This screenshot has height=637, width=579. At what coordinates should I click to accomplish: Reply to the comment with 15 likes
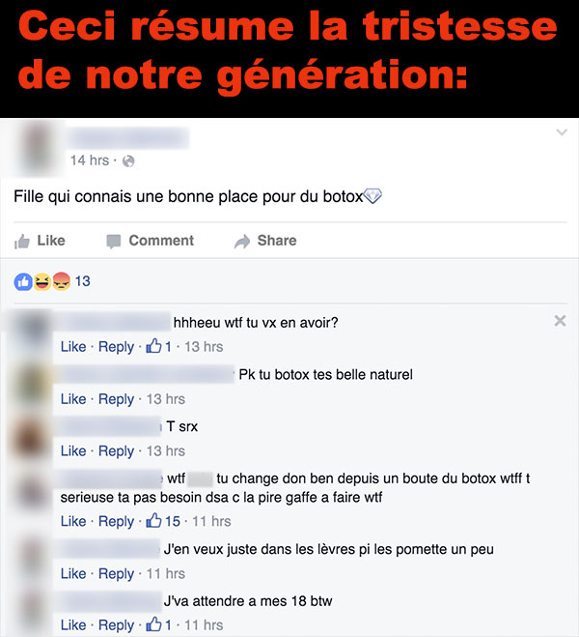(x=116, y=522)
